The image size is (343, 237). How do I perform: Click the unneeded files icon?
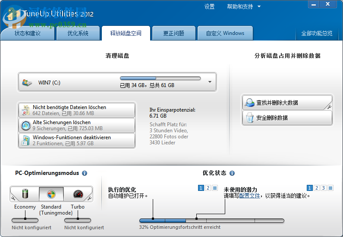26,110
